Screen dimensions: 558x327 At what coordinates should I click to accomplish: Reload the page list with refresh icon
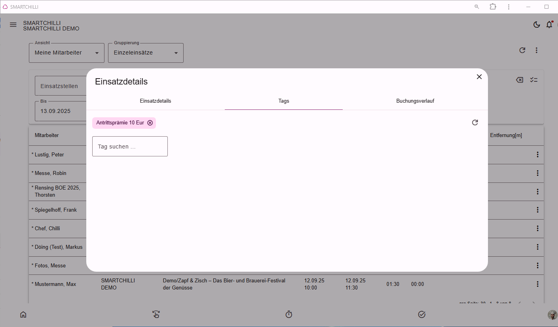pos(522,50)
